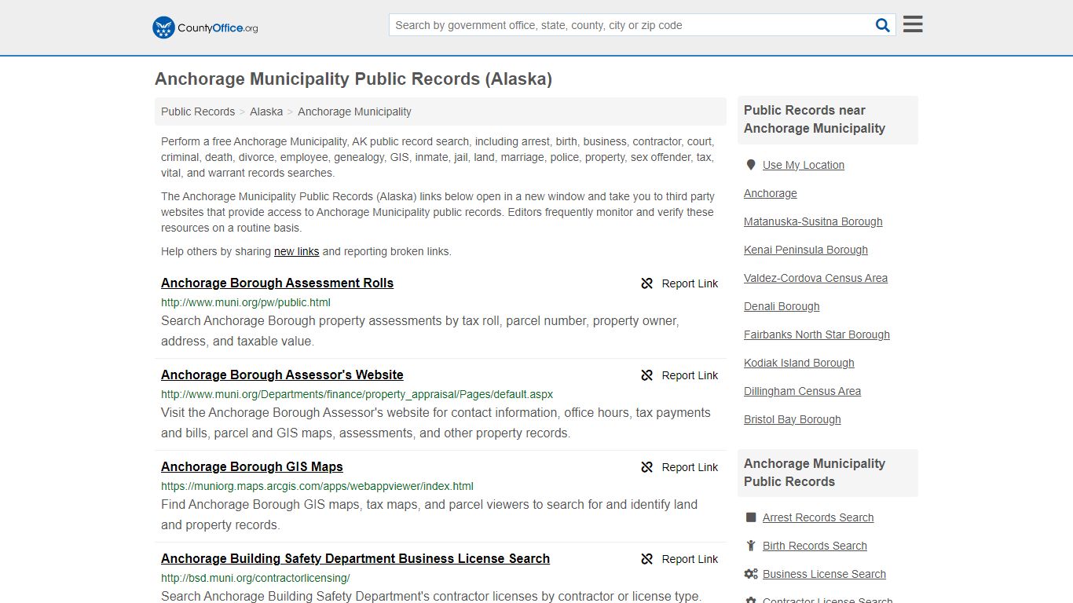Open Bristol Bay Borough records
This screenshot has width=1073, height=603.
pos(793,419)
